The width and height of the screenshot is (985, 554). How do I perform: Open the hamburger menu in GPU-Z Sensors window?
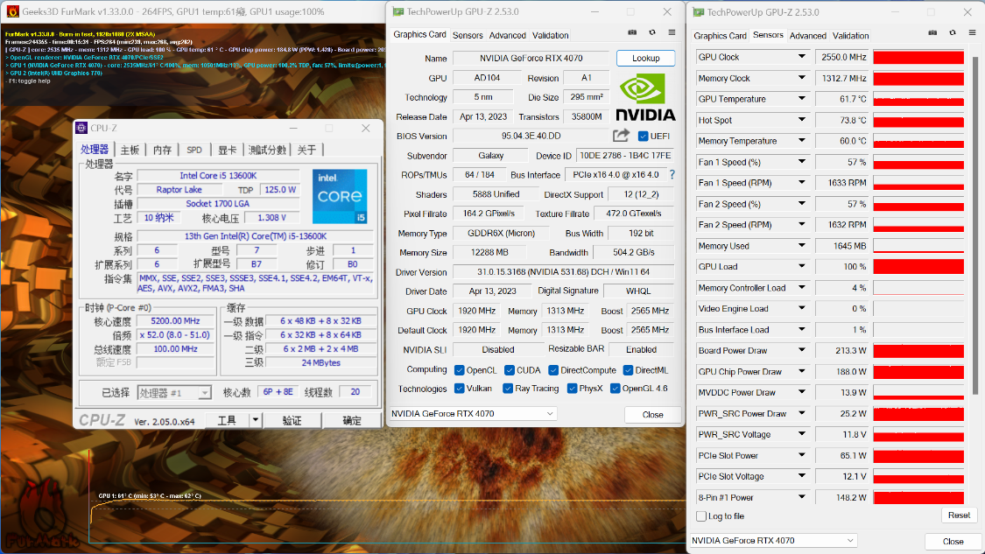click(x=973, y=32)
